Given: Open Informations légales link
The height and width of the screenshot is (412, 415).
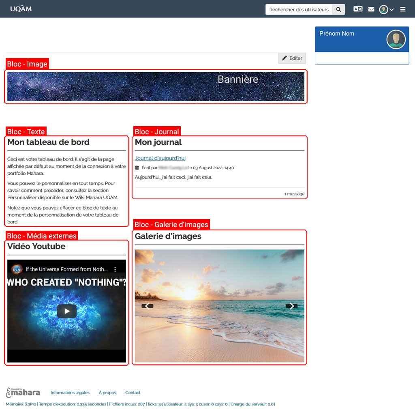Looking at the screenshot, I should [70, 393].
